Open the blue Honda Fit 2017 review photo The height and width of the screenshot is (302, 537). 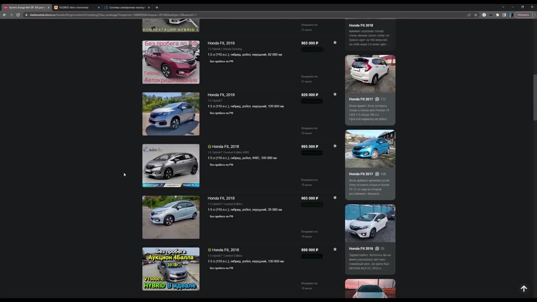(x=370, y=148)
